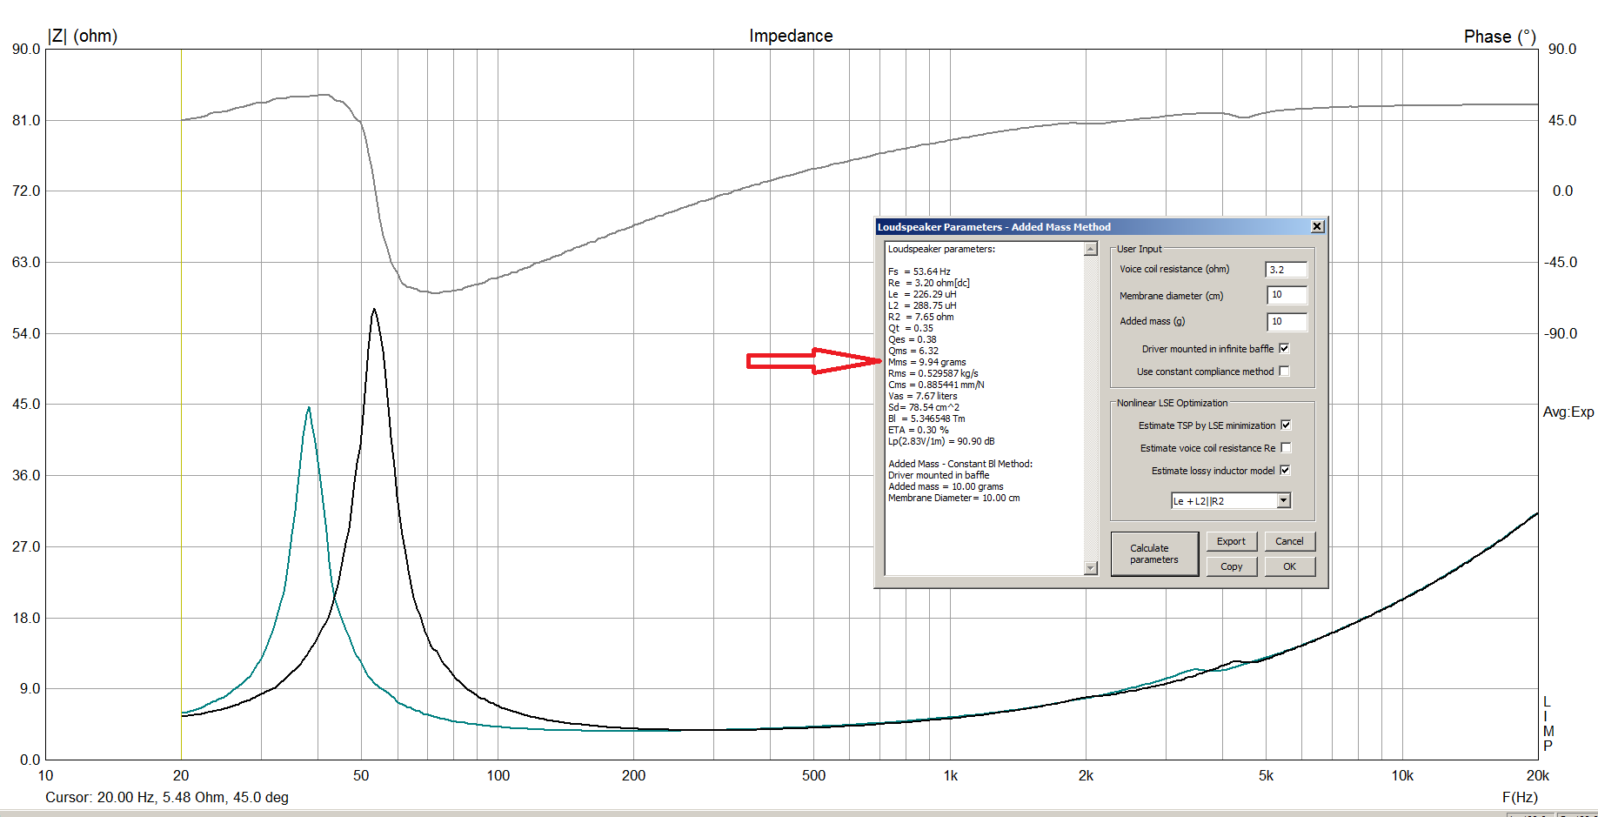Click the Export button

coord(1231,541)
